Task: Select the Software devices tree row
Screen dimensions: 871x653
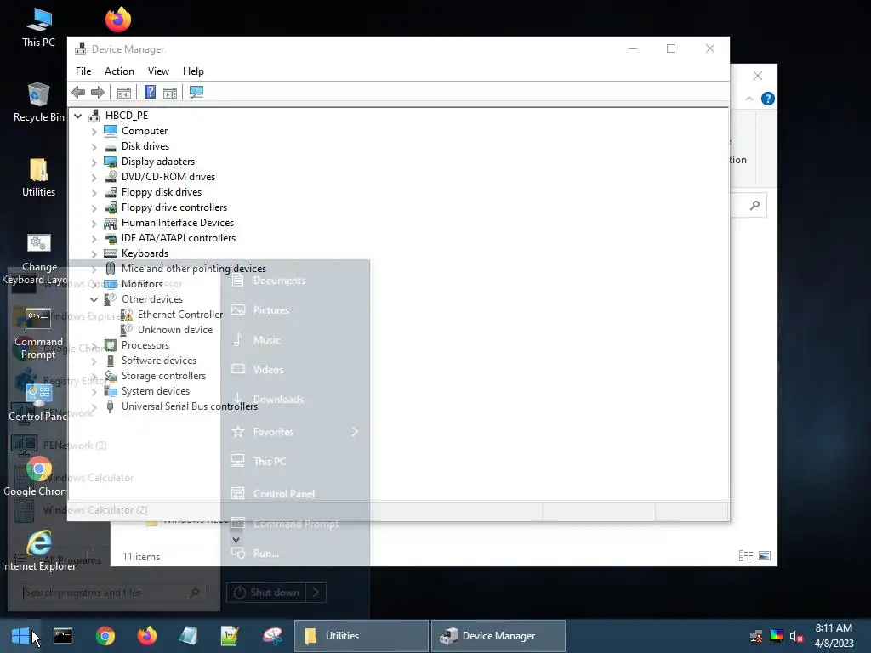Action: pyautogui.click(x=159, y=361)
